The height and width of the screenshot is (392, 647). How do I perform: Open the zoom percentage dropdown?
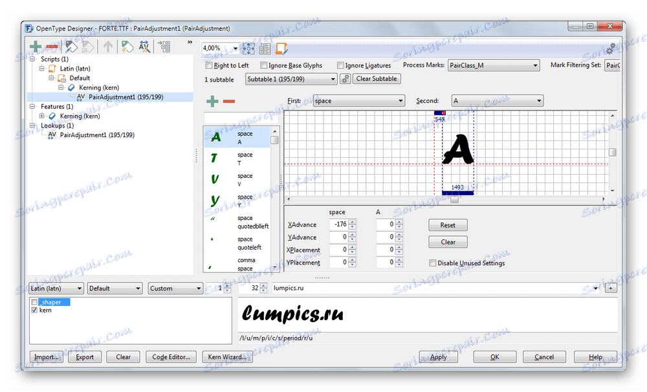236,49
